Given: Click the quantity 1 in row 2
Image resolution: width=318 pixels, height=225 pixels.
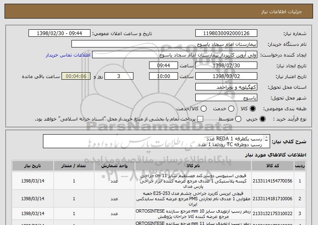Looking at the screenshot, I should 74,199.
